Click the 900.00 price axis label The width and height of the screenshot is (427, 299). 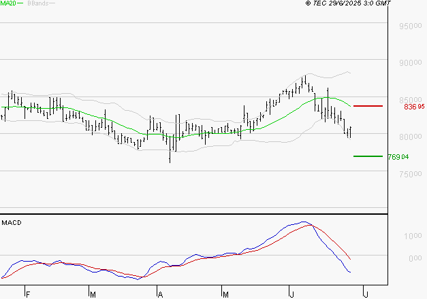[x=411, y=63]
